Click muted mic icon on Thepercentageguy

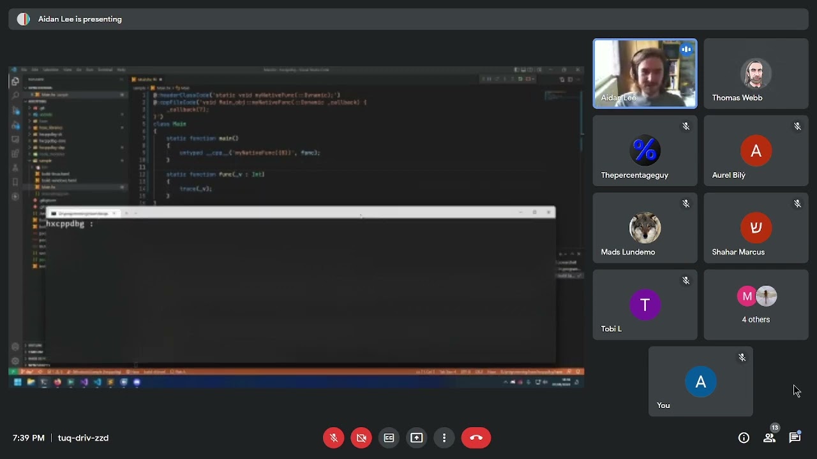click(x=686, y=126)
